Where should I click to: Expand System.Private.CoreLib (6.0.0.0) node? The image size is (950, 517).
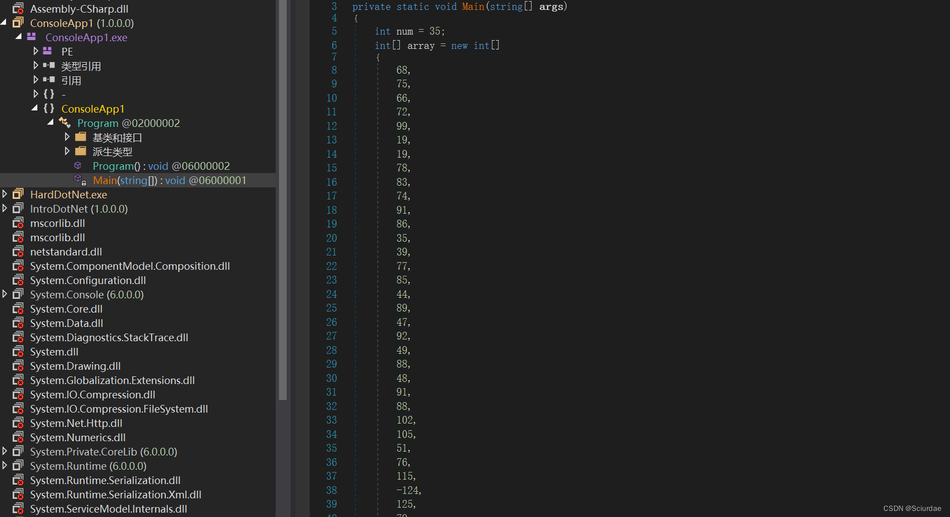pos(4,451)
